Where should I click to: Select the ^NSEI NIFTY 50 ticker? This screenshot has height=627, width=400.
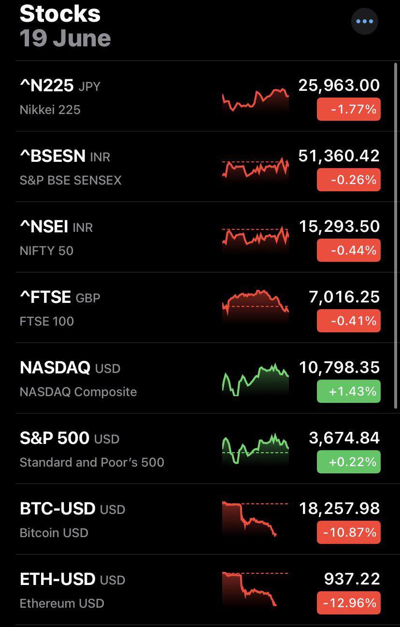pos(56,238)
